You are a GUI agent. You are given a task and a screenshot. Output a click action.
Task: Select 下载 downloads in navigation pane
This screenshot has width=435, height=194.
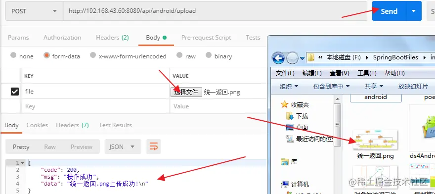coord(298,116)
